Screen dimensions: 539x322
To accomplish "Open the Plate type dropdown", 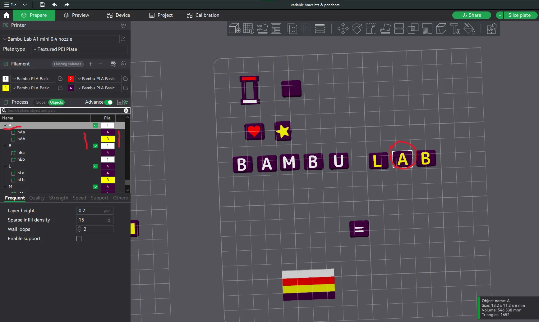I will click(x=79, y=49).
